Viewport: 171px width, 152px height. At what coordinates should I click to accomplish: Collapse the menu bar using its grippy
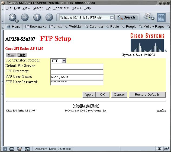tap(3, 8)
